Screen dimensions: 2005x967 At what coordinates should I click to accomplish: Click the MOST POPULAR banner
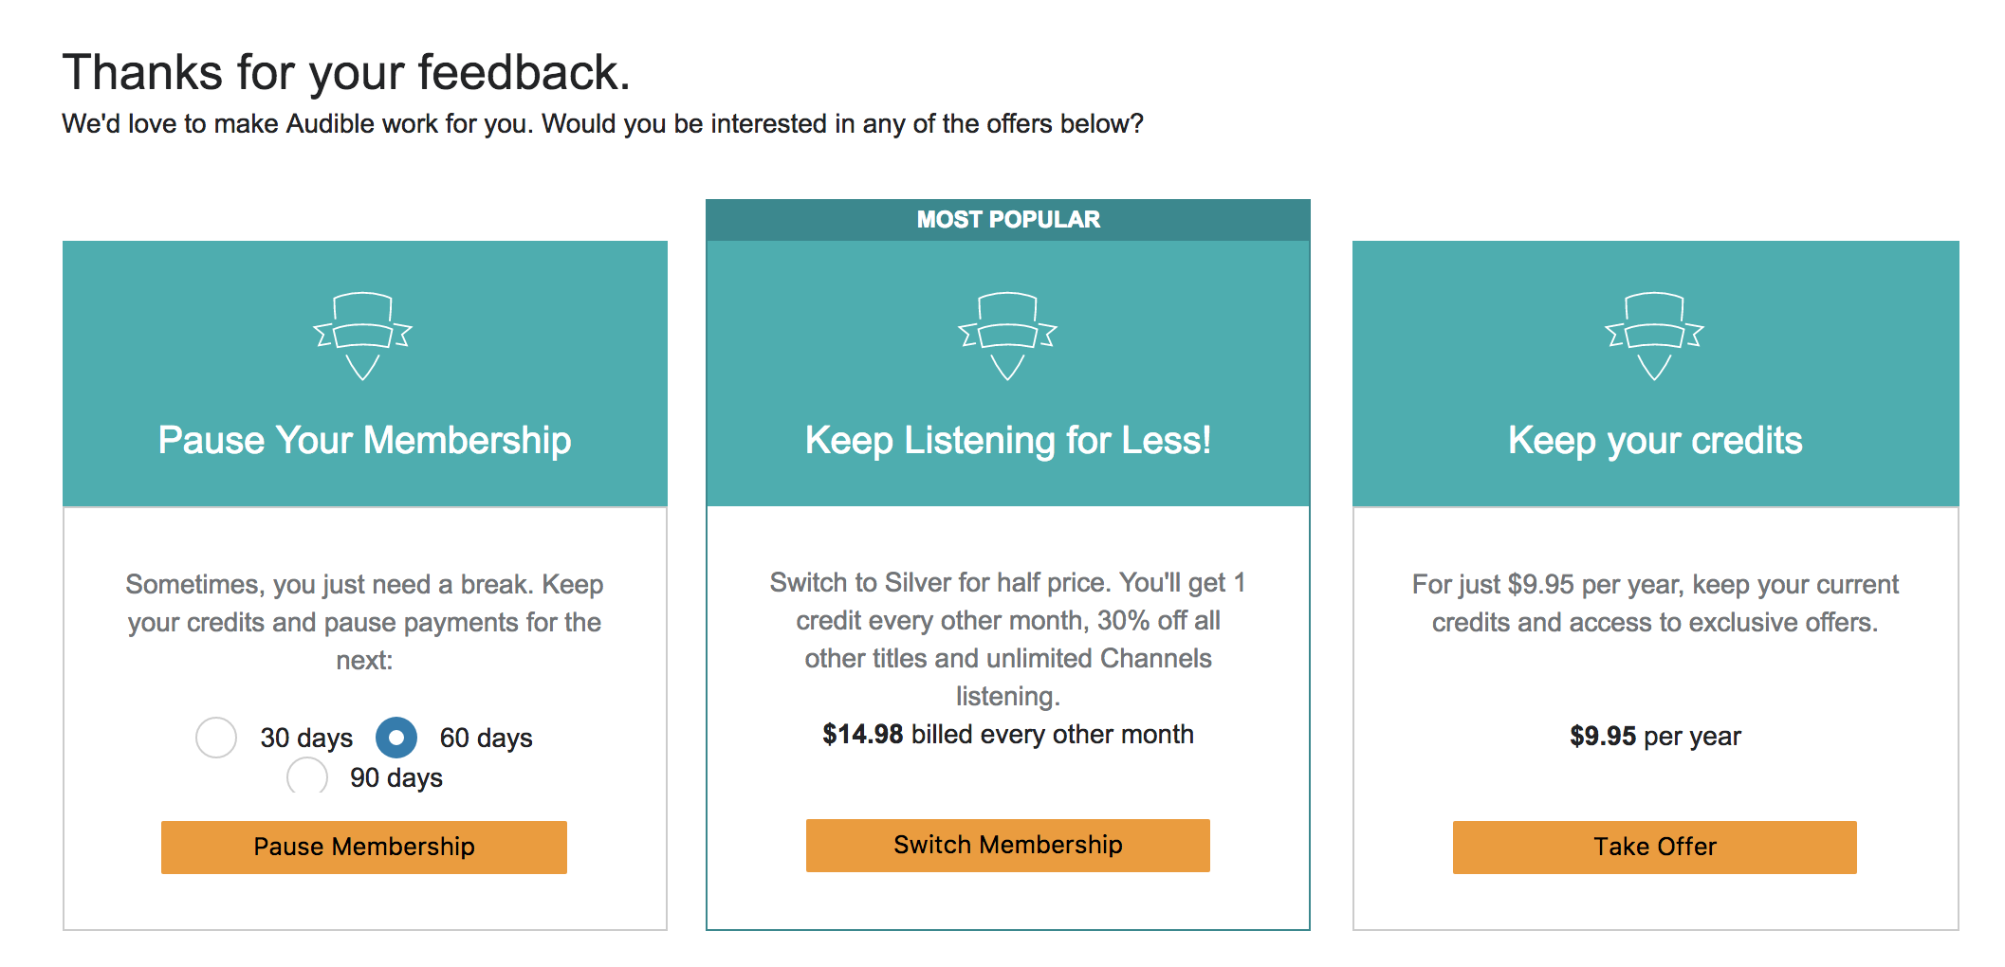point(1008,220)
